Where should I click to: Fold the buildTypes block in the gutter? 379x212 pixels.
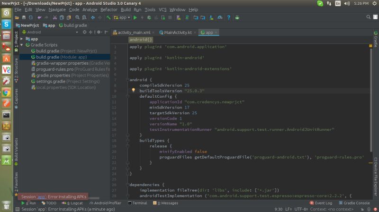click(x=127, y=140)
